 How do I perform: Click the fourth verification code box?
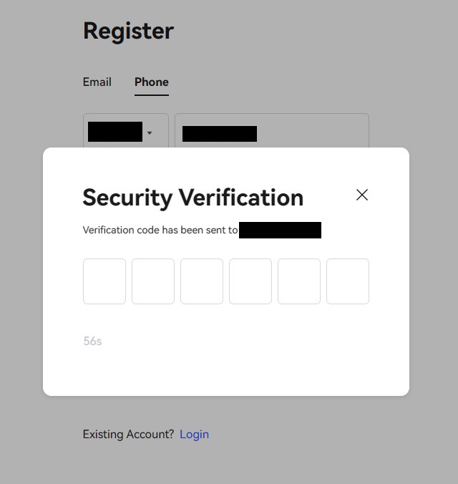coord(250,281)
